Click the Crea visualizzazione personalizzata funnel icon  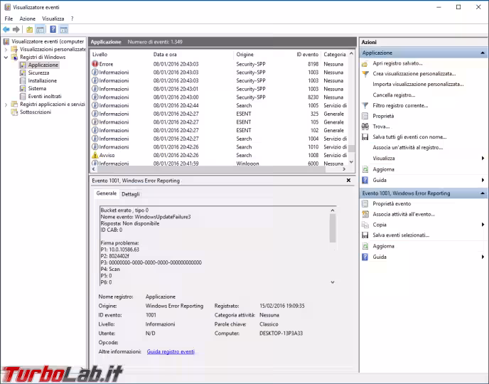[x=365, y=74]
